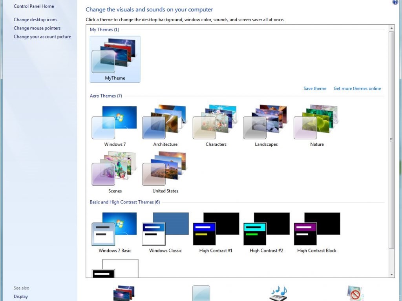Screen dimensions: 402x301
Task: Open the Window Color glass icon
Action: pyautogui.click(x=201, y=293)
